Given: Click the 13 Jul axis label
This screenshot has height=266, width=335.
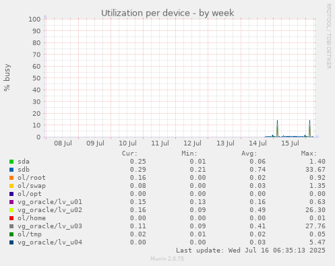Looking at the screenshot, I should [225, 143].
